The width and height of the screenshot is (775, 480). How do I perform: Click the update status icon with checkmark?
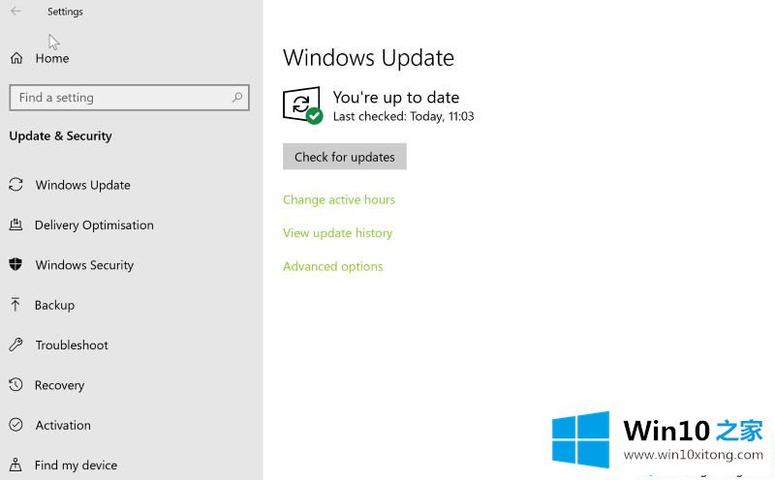click(x=303, y=105)
